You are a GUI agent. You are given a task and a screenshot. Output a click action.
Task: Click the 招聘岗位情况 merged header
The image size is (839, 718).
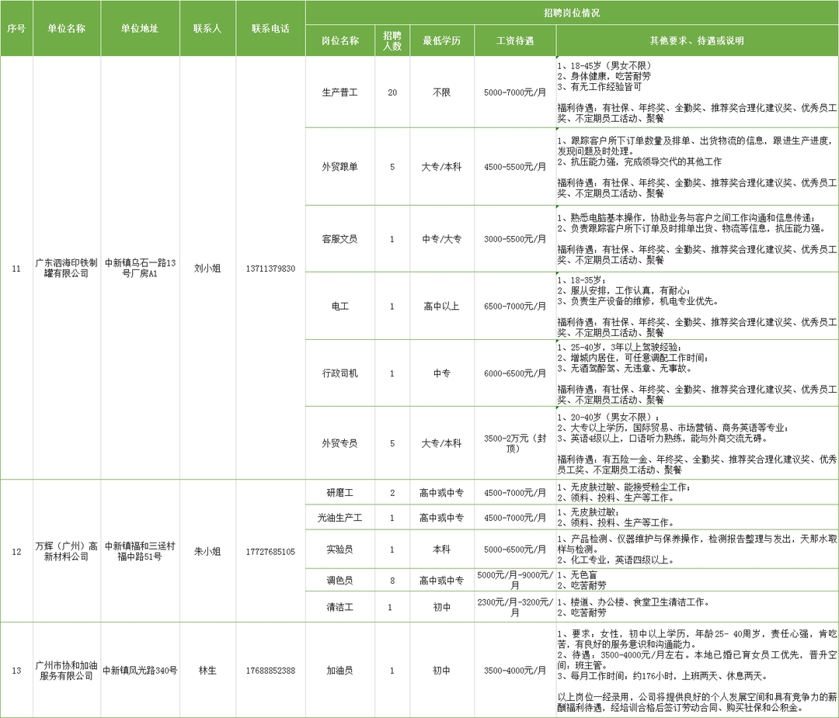coord(571,14)
